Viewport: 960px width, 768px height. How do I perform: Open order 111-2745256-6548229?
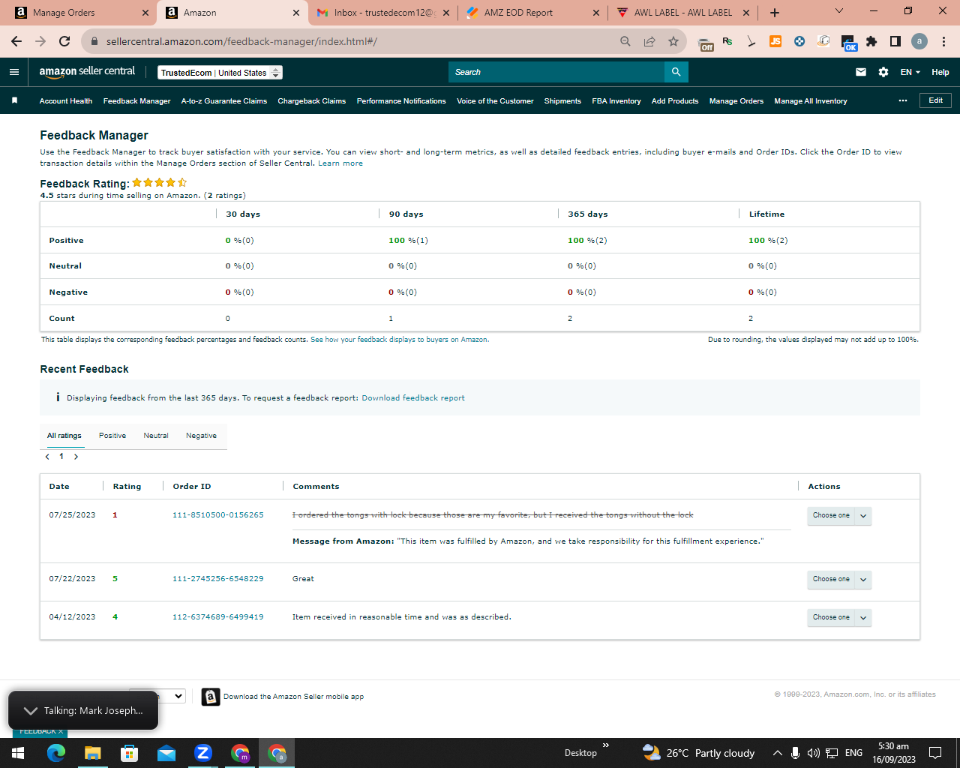point(218,579)
